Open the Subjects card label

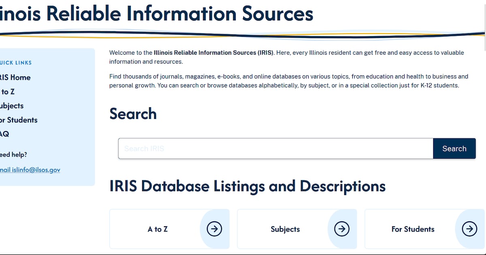tap(285, 229)
